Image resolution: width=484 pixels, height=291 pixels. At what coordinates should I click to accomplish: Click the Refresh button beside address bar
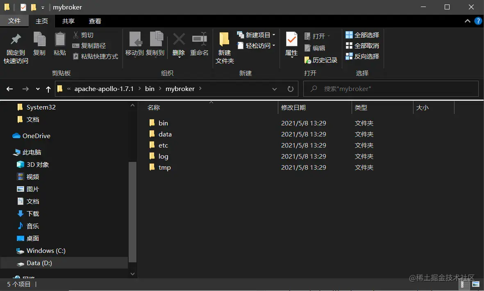click(x=291, y=89)
